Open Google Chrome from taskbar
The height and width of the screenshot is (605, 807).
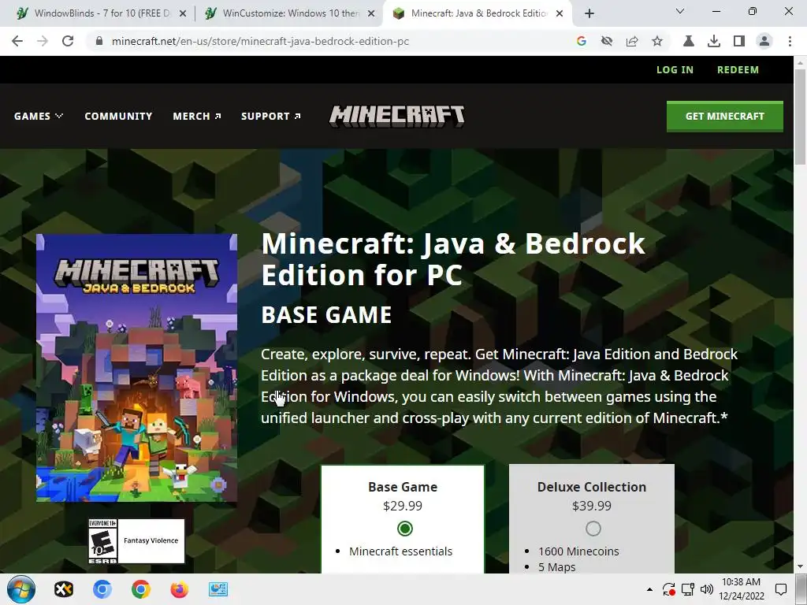(x=141, y=589)
